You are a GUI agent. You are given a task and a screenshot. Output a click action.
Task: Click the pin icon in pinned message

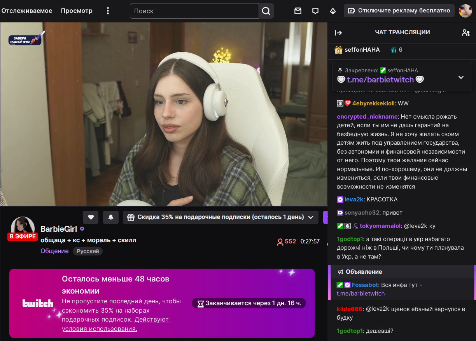coord(340,70)
